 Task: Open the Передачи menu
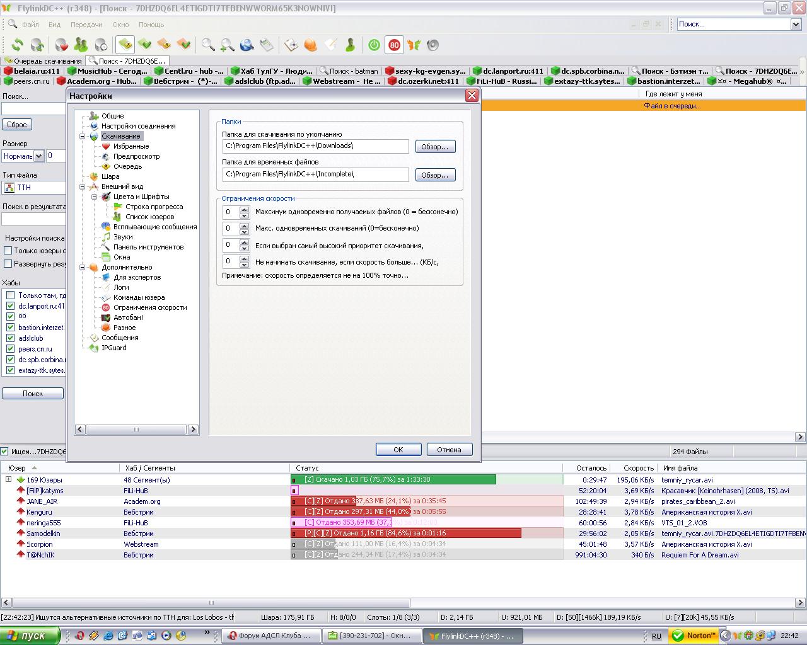(86, 25)
